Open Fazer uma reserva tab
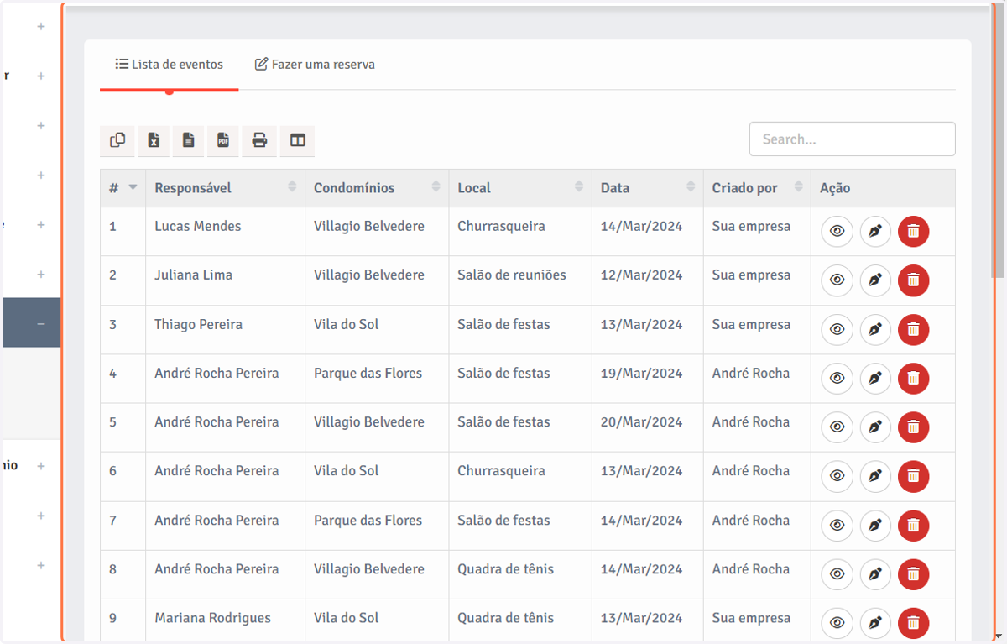1007x644 pixels. click(315, 65)
